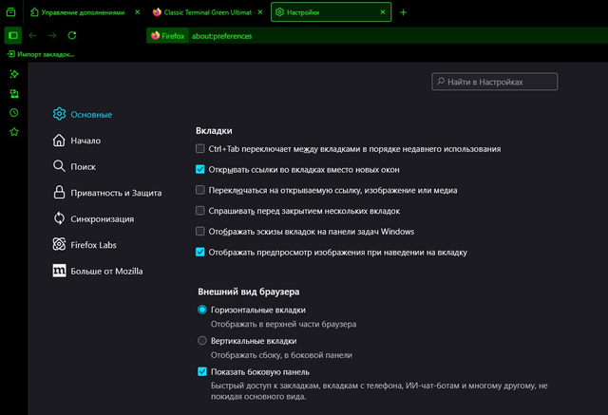Open a new tab with plus icon
608x415 pixels.
403,12
